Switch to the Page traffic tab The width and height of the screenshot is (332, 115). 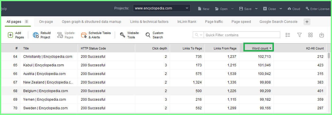[214, 21]
